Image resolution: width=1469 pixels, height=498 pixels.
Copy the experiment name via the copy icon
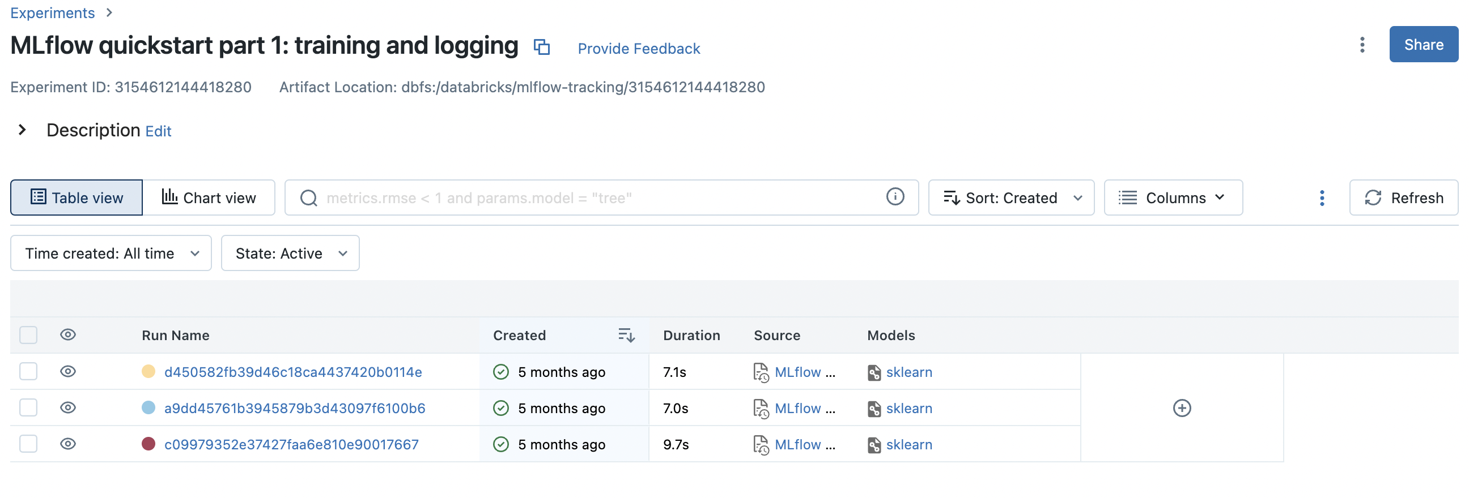[541, 46]
